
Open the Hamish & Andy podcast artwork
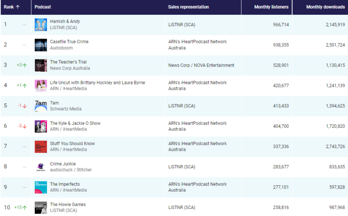[x=41, y=24]
